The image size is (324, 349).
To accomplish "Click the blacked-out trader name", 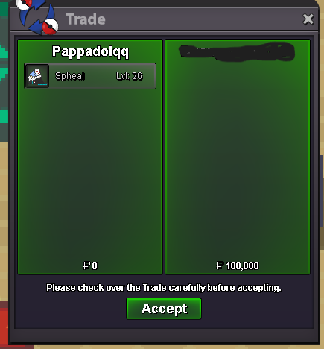I will [237, 51].
